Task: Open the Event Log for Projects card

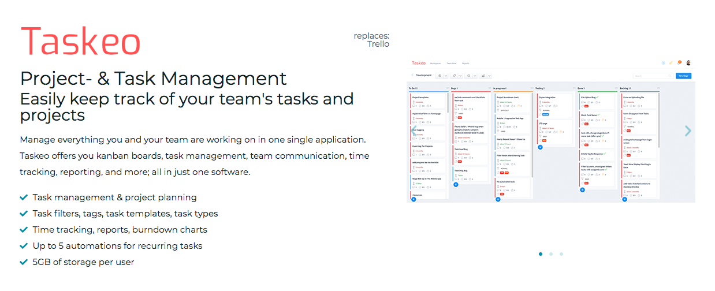Action: [428, 150]
